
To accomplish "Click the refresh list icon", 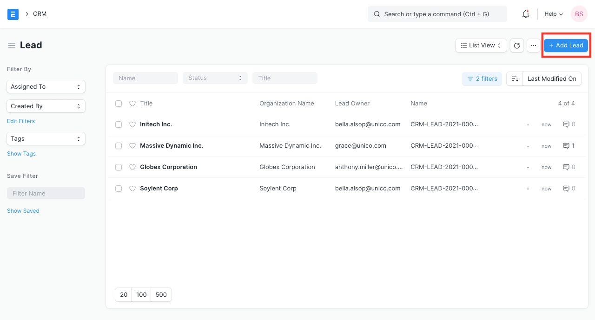I will (517, 46).
